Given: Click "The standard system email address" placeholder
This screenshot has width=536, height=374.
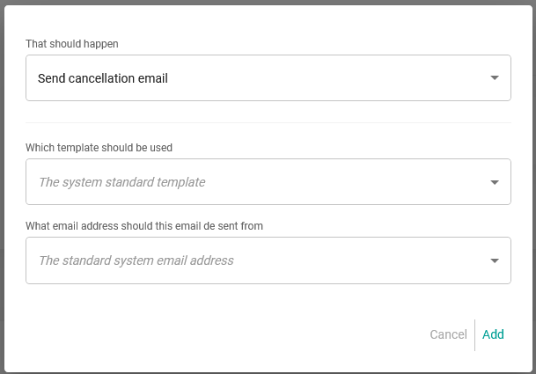Looking at the screenshot, I should (x=136, y=260).
